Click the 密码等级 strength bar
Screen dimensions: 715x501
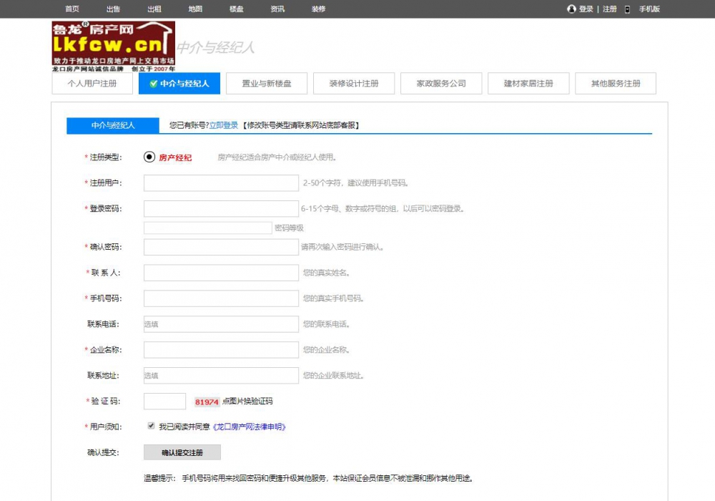[208, 228]
